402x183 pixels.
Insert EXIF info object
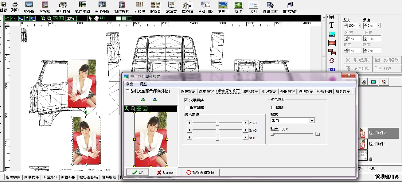click(332, 70)
